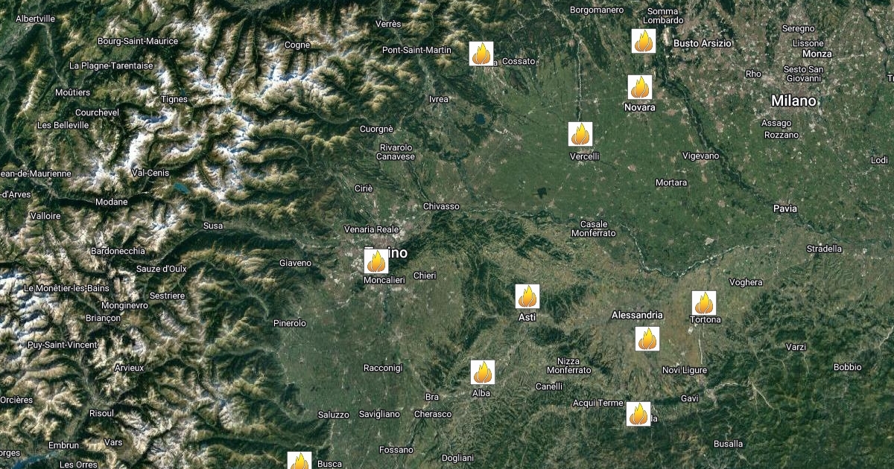The image size is (894, 469).
Task: Select the Chivasso town label
Action: 441,206
